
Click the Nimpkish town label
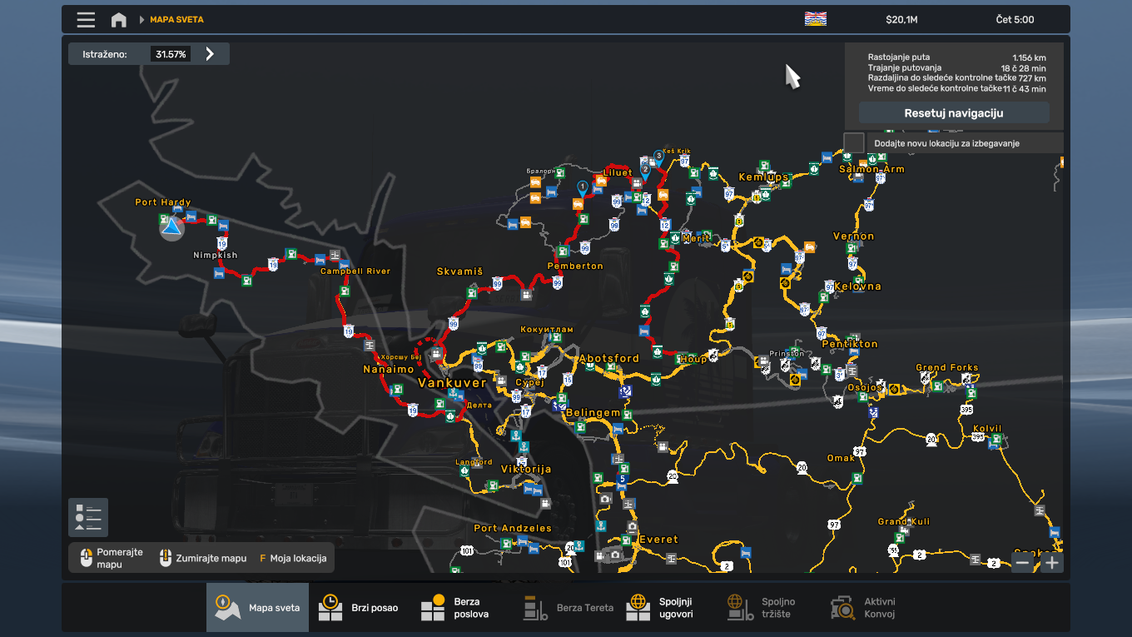pyautogui.click(x=216, y=256)
